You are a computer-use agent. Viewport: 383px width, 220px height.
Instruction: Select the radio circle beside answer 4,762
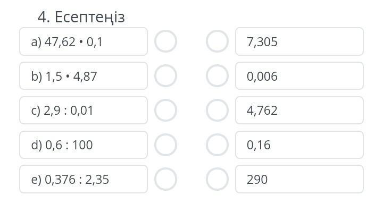click(x=217, y=111)
